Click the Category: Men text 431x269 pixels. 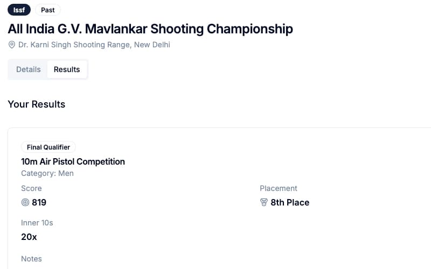pos(47,173)
